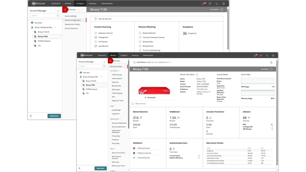Click phone support icon in the front Monitor window

click(x=267, y=55)
